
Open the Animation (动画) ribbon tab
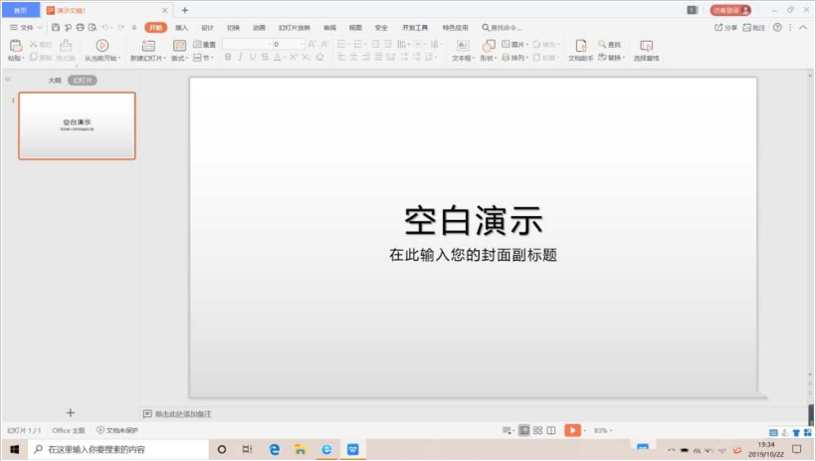[259, 28]
